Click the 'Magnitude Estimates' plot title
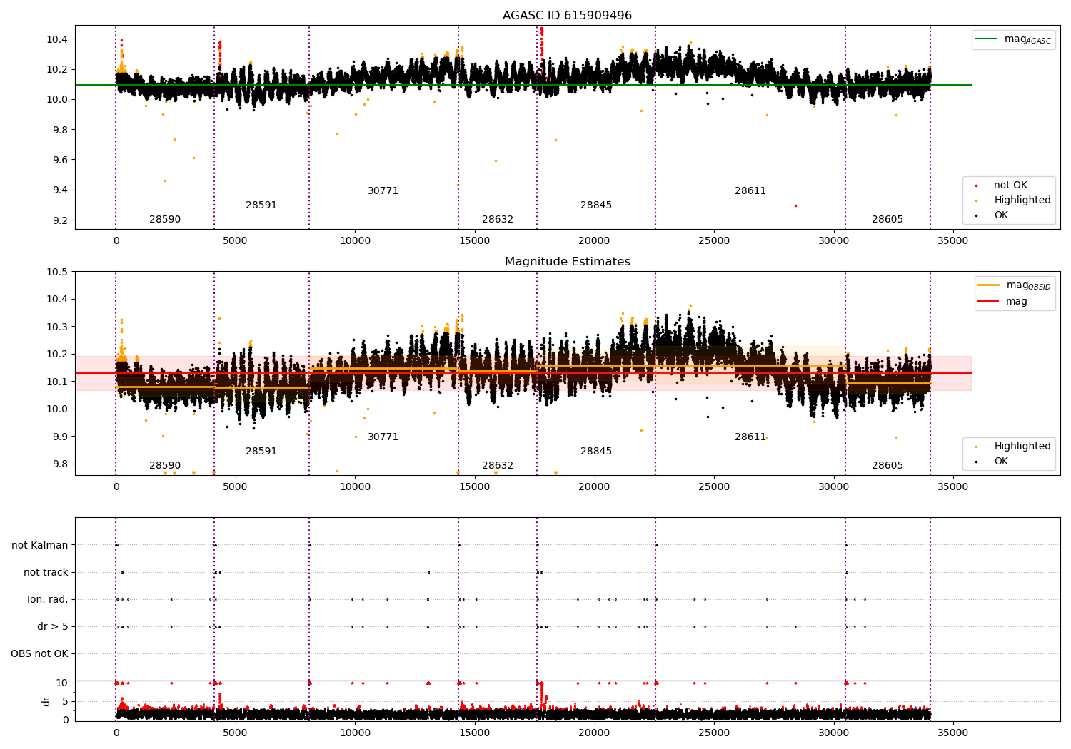1071x749 pixels. (x=567, y=262)
